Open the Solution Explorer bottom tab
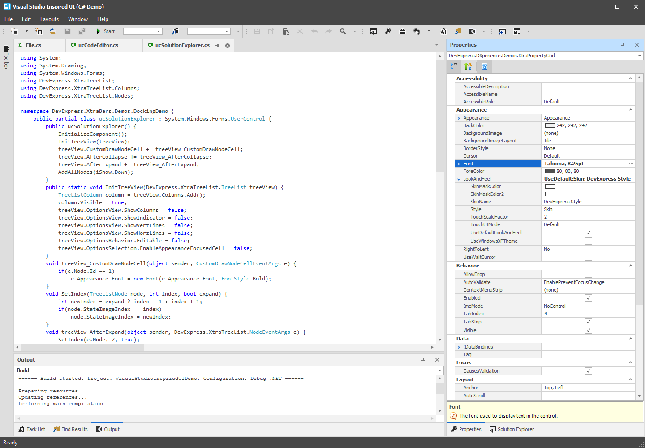This screenshot has height=448, width=645. coord(512,429)
